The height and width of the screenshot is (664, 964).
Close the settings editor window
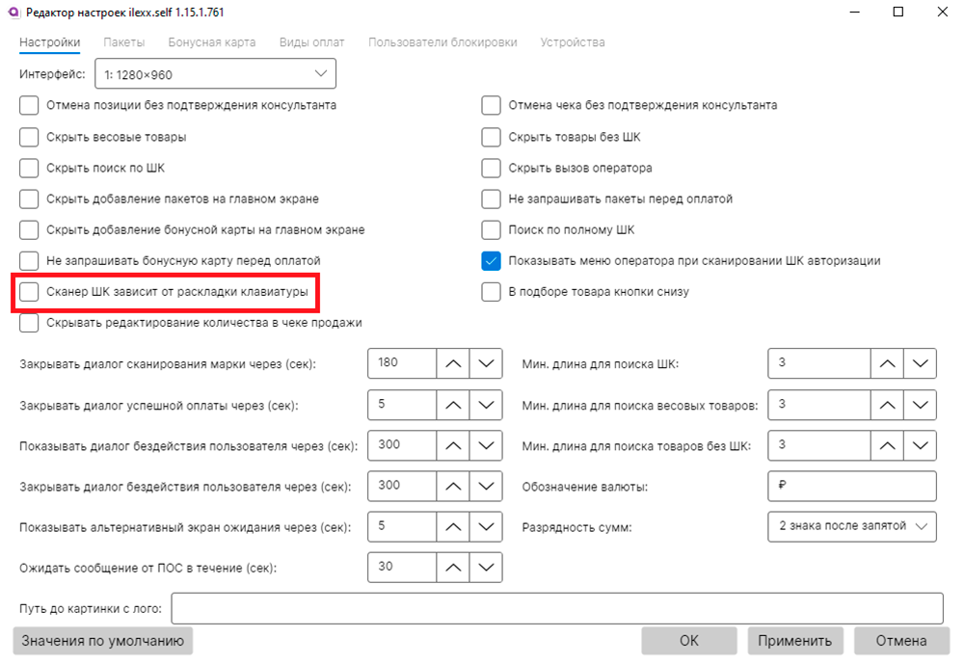tap(942, 12)
